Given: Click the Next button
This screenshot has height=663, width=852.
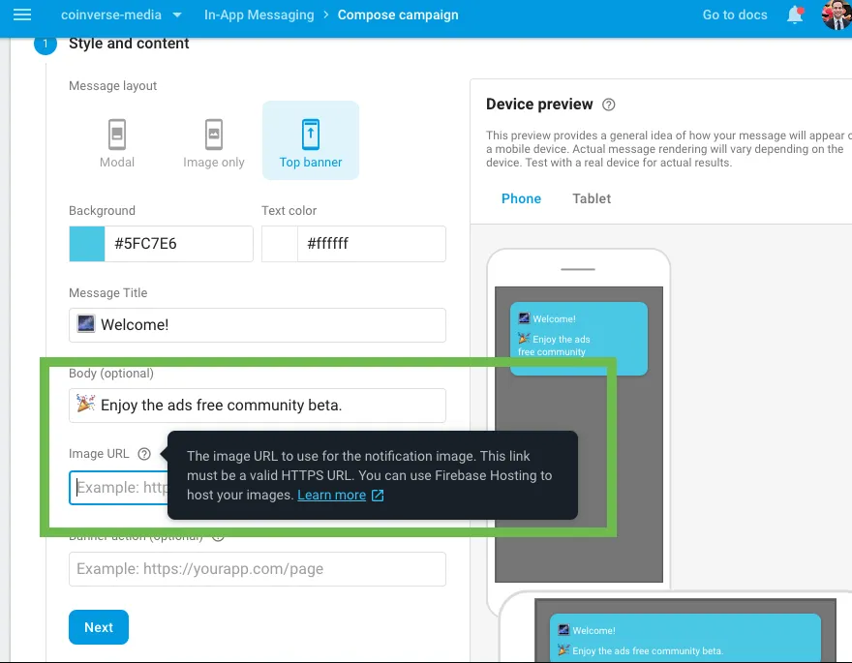Looking at the screenshot, I should pos(99,627).
